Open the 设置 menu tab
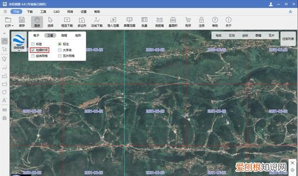298x176 pixels. pos(84,12)
